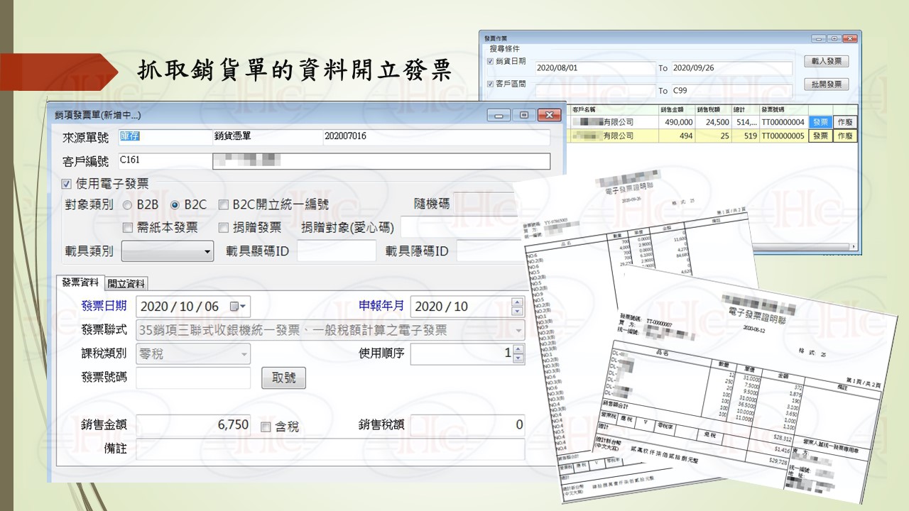Toggle 銷貨日期 checkbox in 發票作業 window

coord(491,62)
